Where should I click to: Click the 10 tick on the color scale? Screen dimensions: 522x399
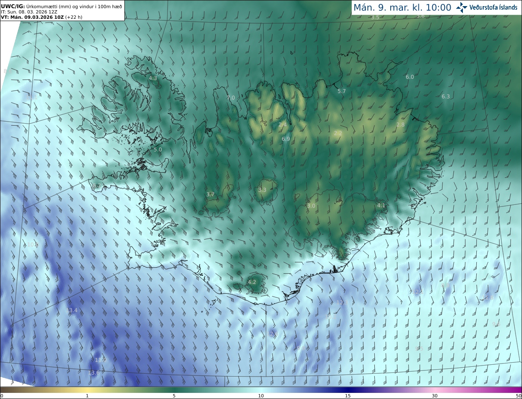click(261, 396)
